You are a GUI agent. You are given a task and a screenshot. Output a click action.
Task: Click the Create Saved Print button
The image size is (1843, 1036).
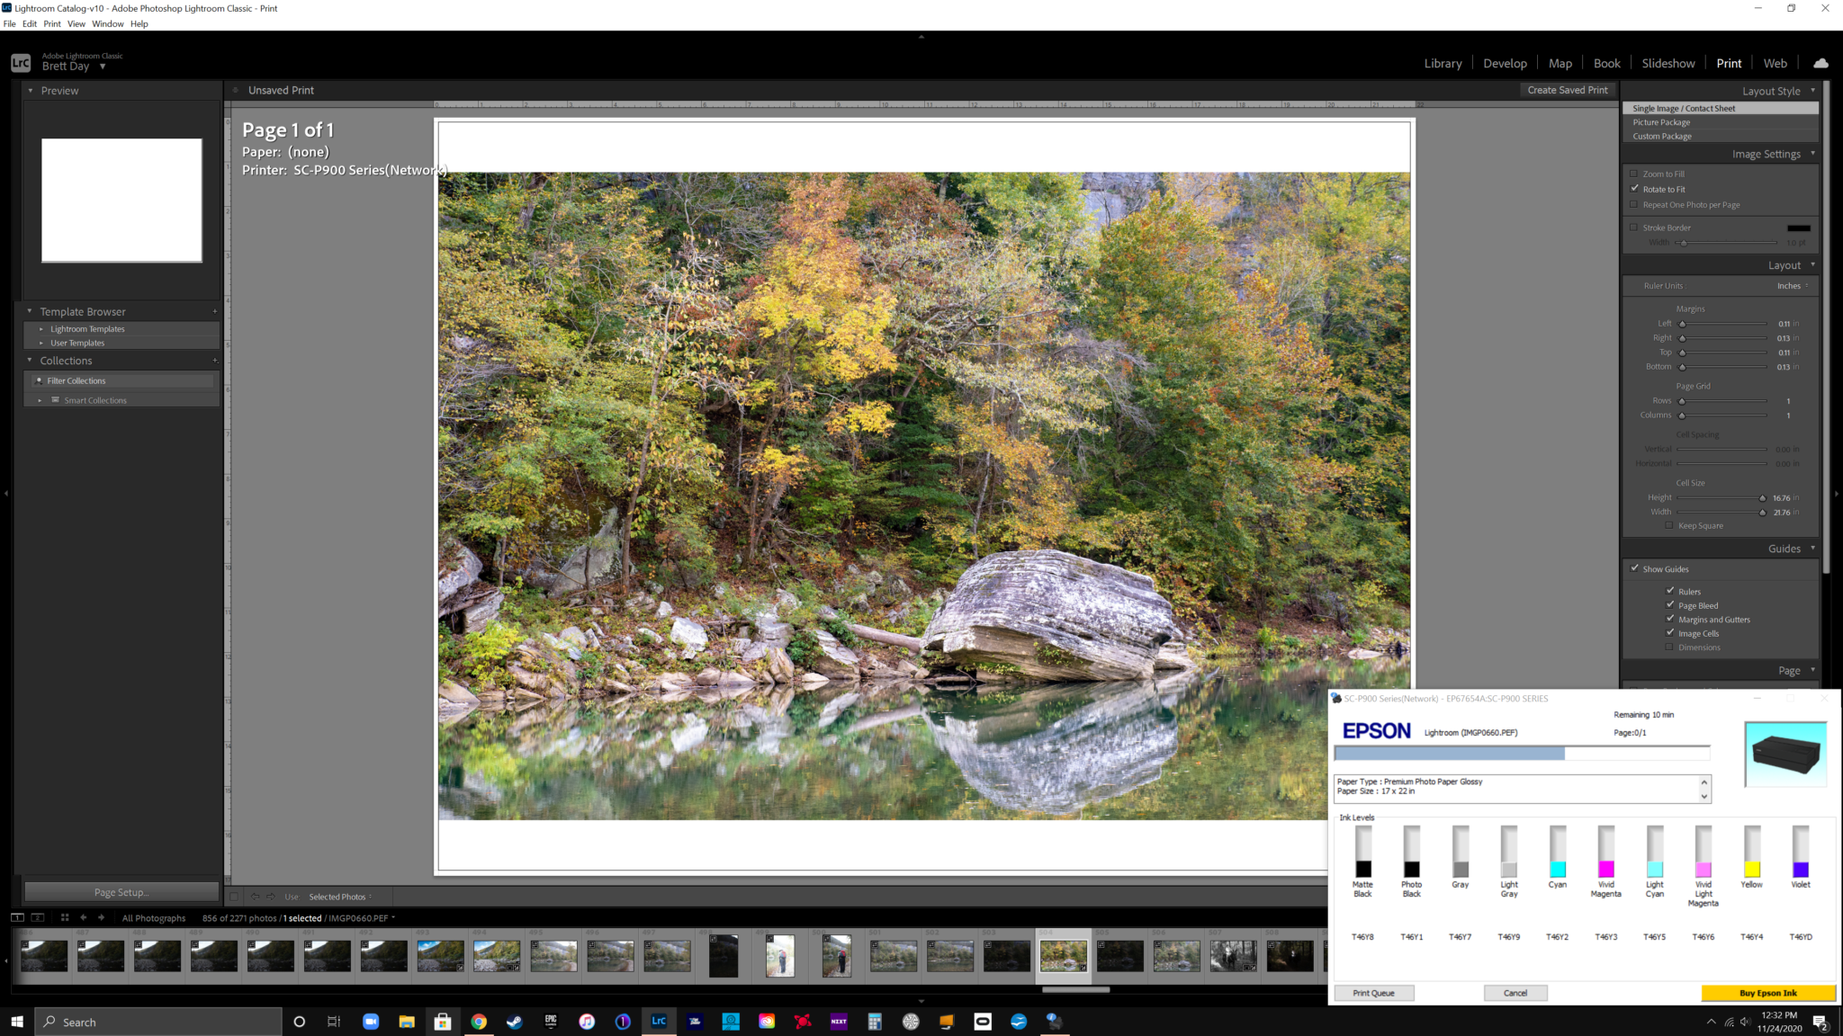(1567, 90)
